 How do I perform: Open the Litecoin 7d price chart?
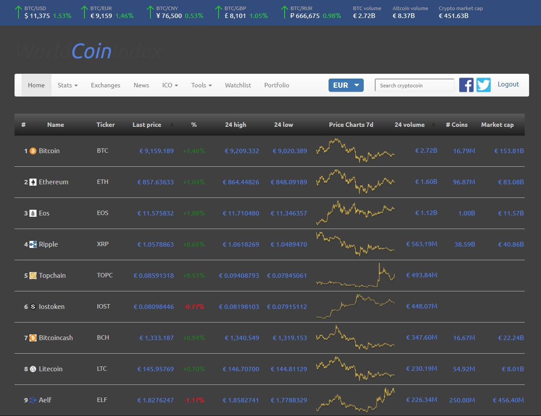click(x=355, y=369)
